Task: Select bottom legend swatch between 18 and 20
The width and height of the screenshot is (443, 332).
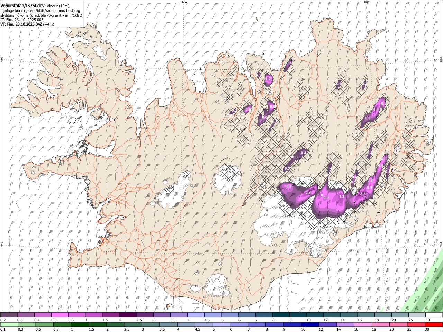Action: [x=380, y=324]
